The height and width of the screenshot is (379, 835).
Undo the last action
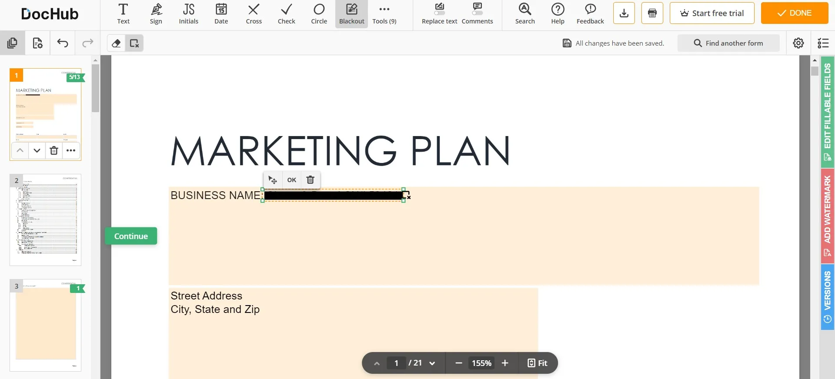click(63, 43)
